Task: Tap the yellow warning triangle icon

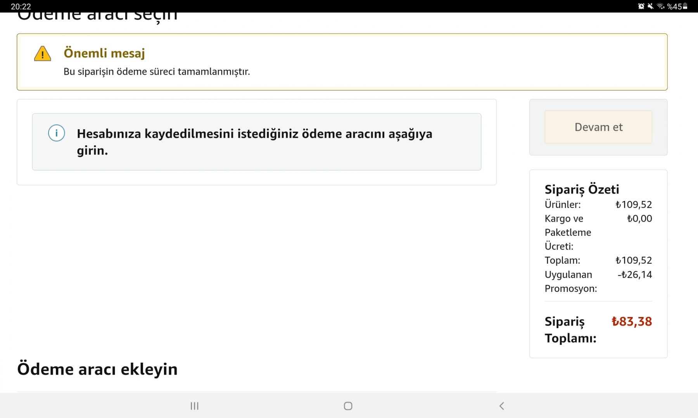Action: point(43,54)
